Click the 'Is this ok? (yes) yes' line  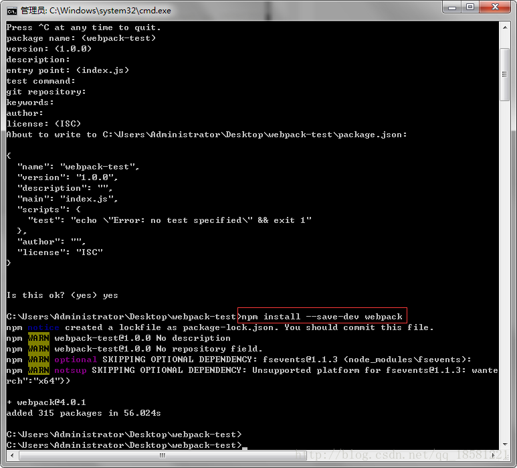(62, 295)
